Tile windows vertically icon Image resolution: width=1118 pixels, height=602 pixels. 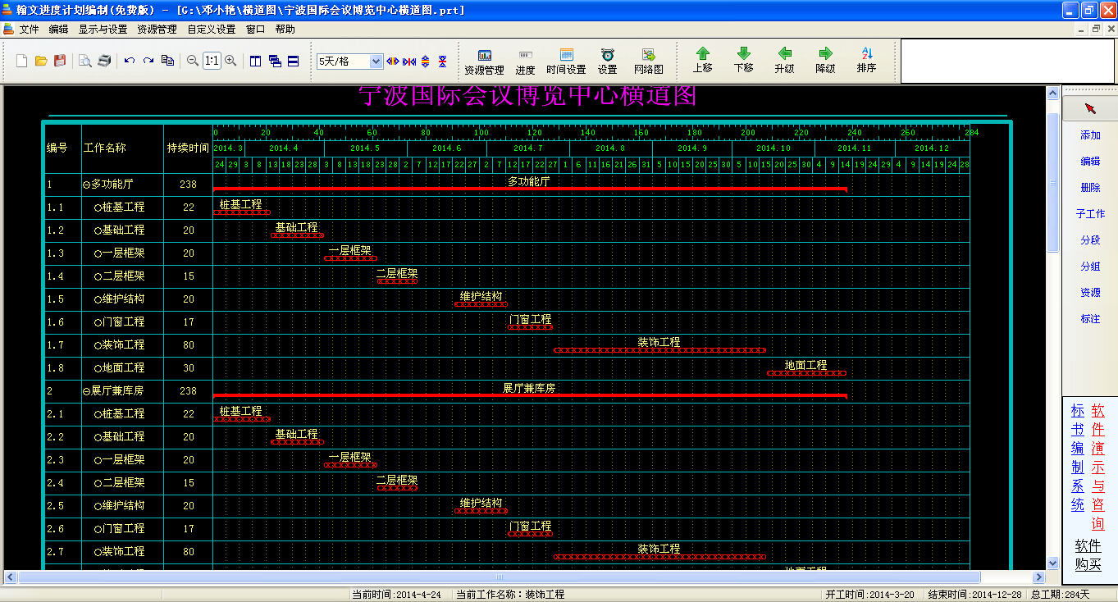coord(255,61)
